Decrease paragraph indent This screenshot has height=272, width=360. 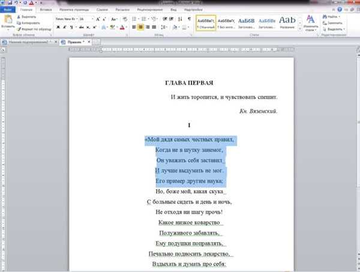pos(164,19)
